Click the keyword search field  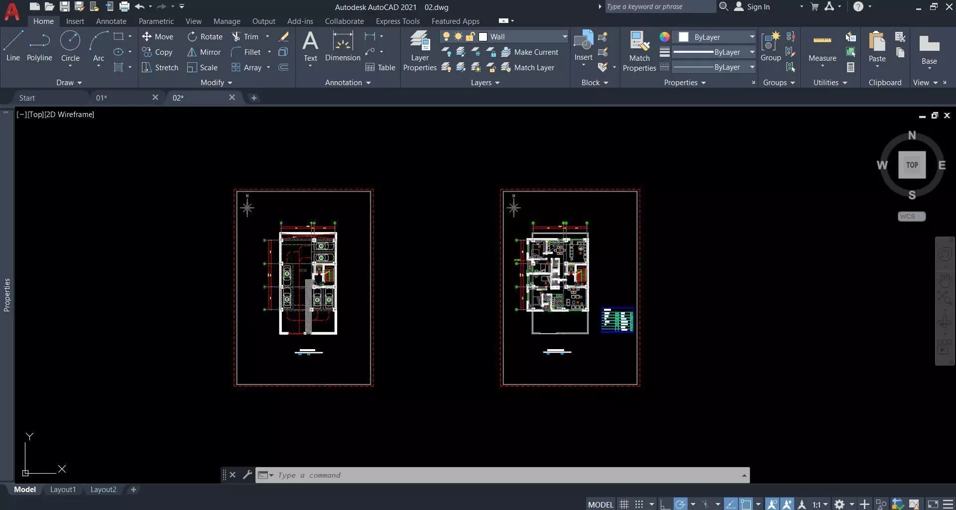(660, 6)
